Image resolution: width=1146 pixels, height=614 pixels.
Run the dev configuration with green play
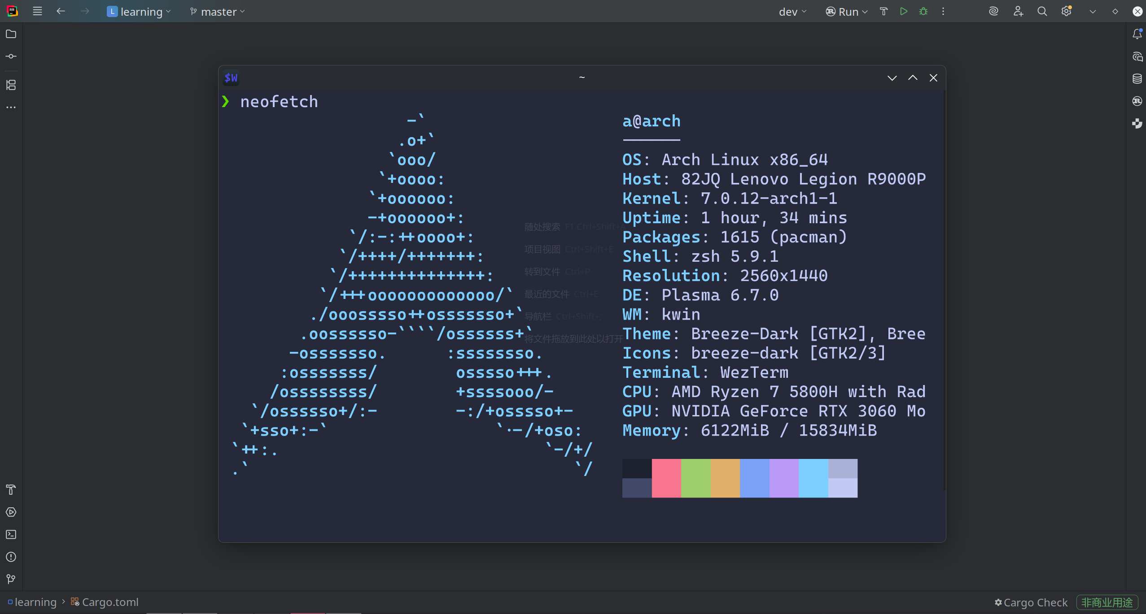904,11
